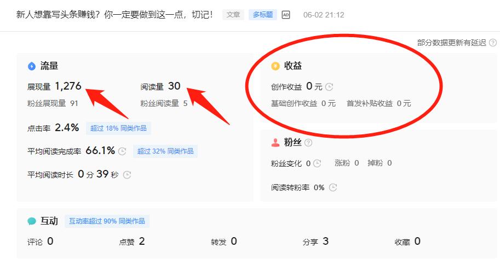This screenshot has width=500, height=259.
Task: Click the 文章 tag
Action: pyautogui.click(x=233, y=15)
